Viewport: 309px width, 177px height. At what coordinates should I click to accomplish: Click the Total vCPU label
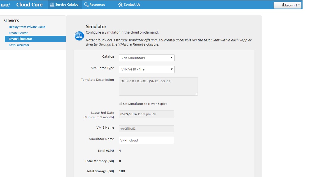click(106, 151)
